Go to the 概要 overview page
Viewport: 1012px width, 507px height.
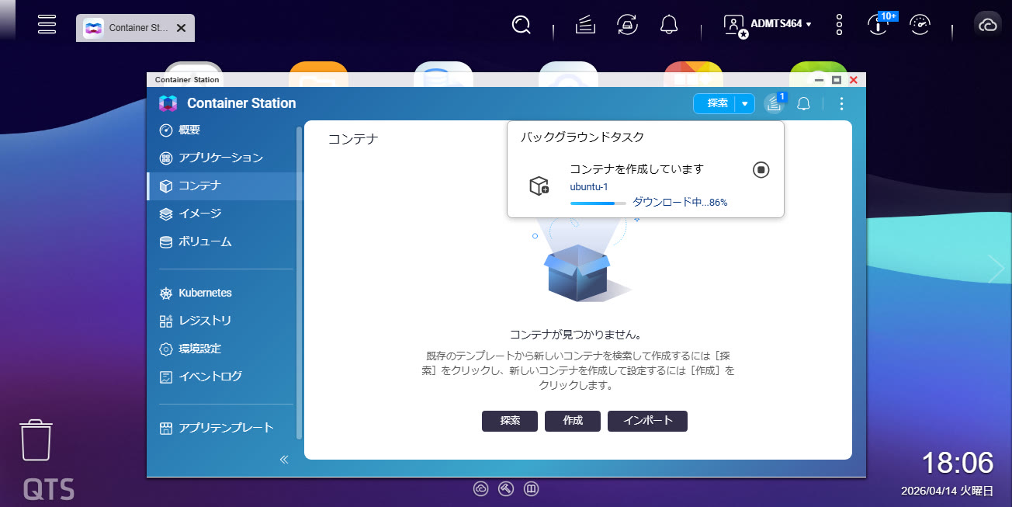[x=189, y=130]
